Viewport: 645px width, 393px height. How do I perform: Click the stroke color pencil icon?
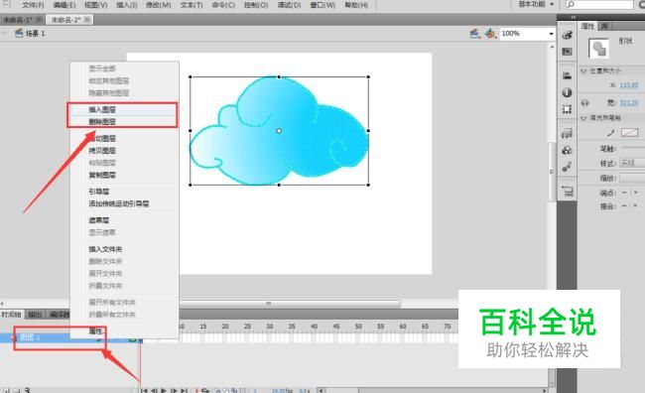[611, 133]
